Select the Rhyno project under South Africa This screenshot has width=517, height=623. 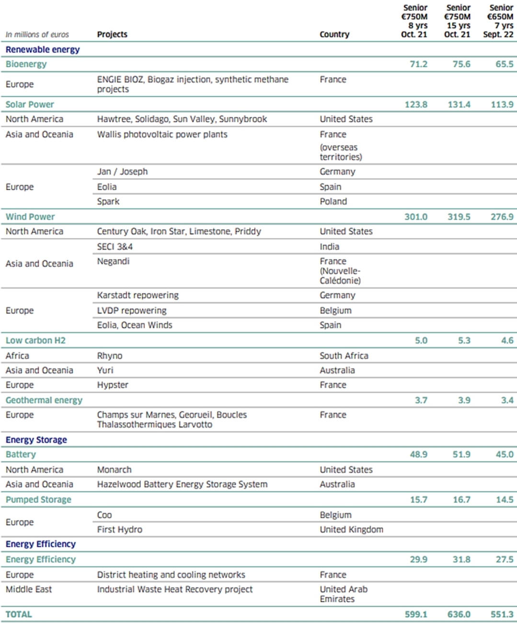110,355
